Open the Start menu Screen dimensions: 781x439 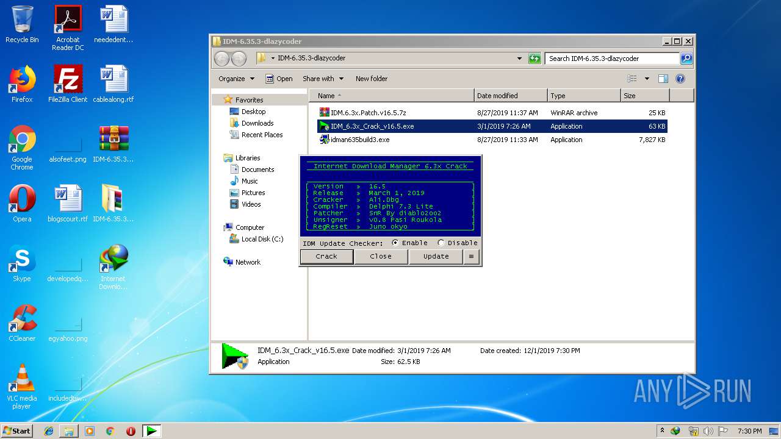tap(16, 431)
